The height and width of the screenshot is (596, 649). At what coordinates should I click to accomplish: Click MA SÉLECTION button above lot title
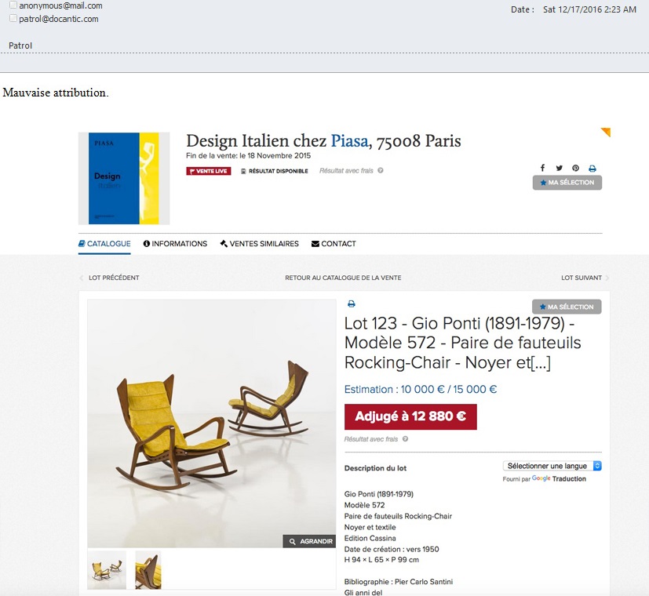(567, 307)
